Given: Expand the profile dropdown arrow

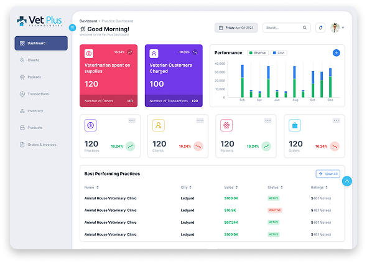Looking at the screenshot, I should tap(343, 27).
